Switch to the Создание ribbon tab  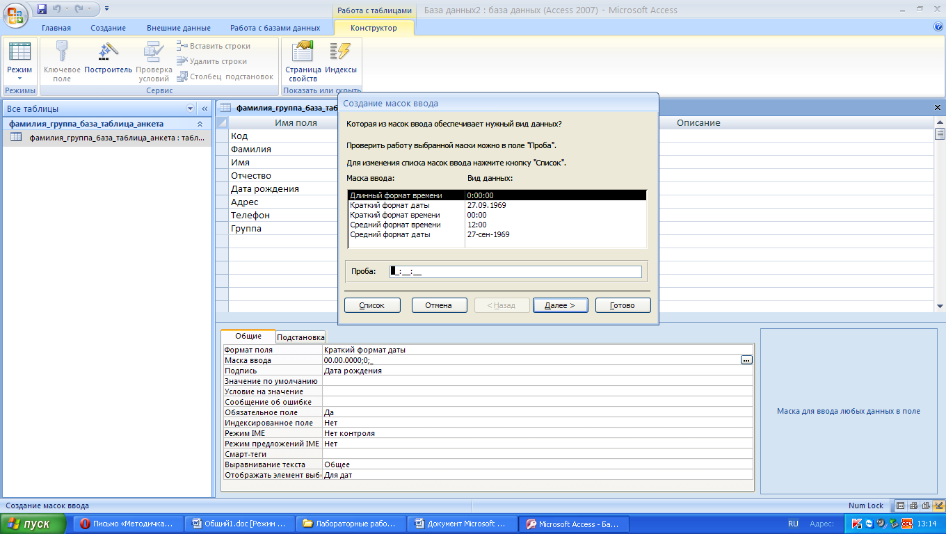click(x=108, y=28)
